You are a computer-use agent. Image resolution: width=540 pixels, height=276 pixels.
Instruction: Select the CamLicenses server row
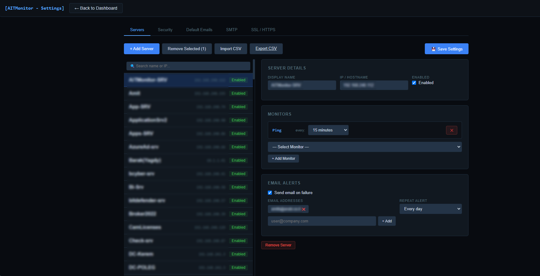[x=188, y=227]
